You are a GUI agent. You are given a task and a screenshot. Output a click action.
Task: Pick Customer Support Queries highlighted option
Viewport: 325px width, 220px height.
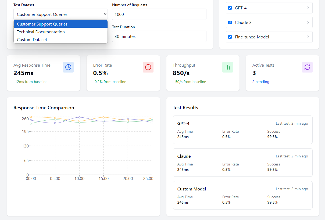[x=42, y=24]
